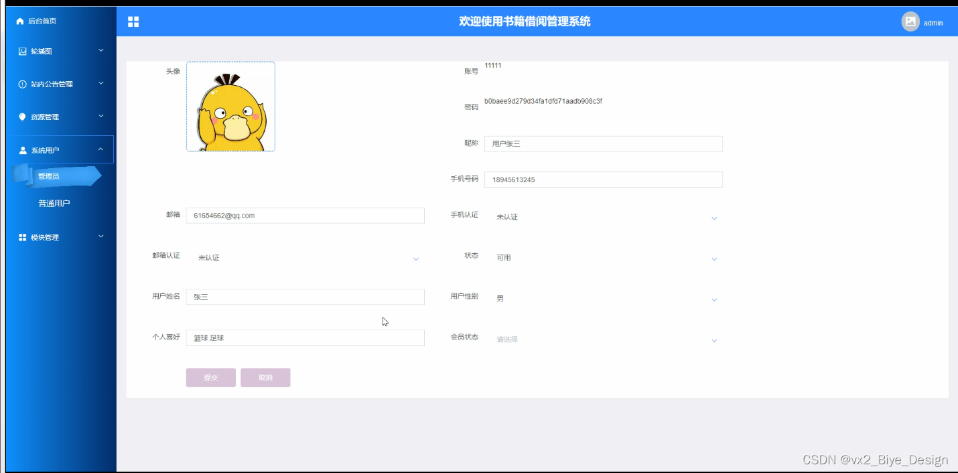Open the 用户性别 dropdown

604,299
